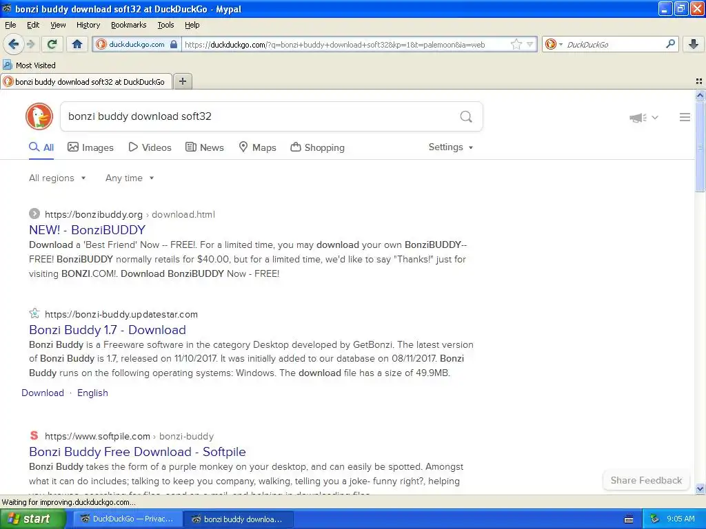706x529 pixels.
Task: Switch to News results
Action: click(205, 147)
